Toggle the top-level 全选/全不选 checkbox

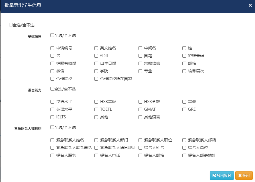tap(11, 25)
